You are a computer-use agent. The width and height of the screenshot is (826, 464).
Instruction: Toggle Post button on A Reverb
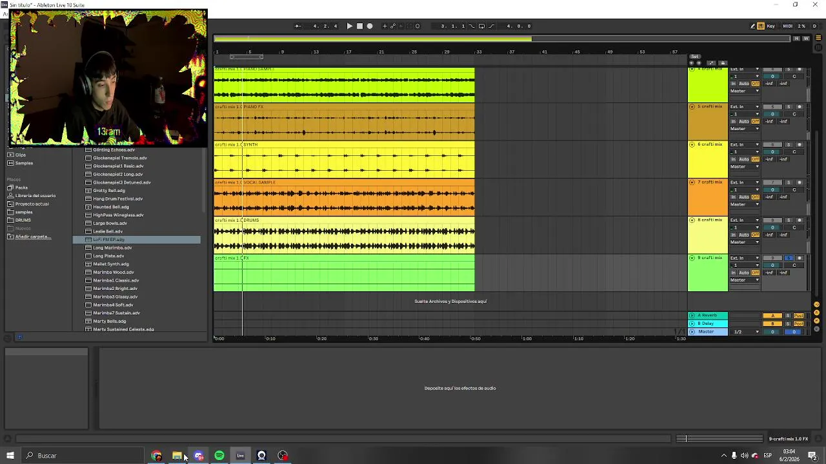coord(799,315)
